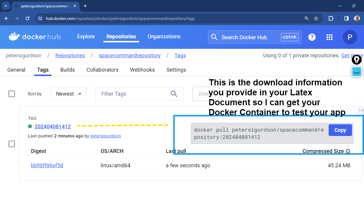Go back to the previous page
The image size is (364, 200).
tap(6, 18)
